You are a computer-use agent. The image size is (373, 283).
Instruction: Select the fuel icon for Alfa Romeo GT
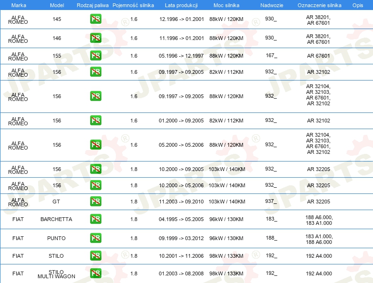(95, 202)
